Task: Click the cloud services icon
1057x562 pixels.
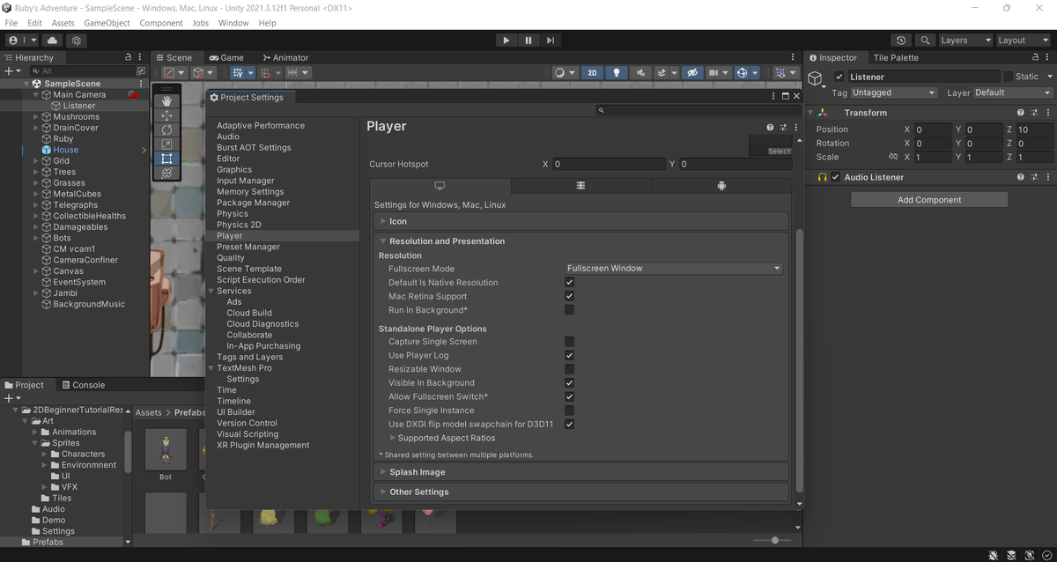Action: [x=52, y=41]
